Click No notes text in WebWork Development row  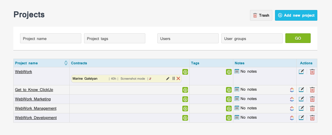pyautogui.click(x=249, y=117)
